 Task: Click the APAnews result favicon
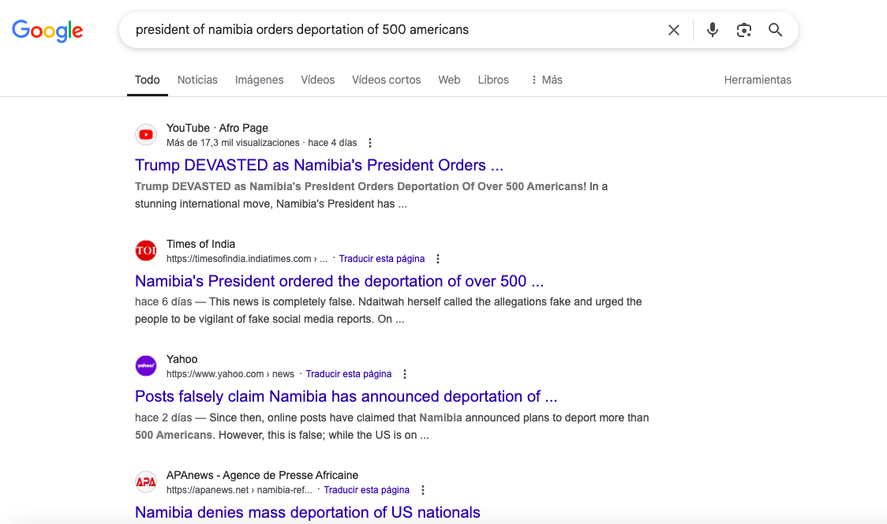[146, 482]
